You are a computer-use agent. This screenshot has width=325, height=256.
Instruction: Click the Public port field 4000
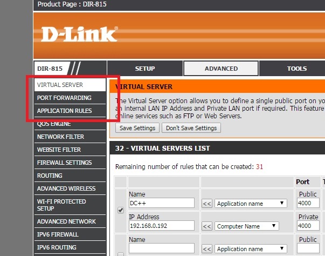tap(308, 204)
